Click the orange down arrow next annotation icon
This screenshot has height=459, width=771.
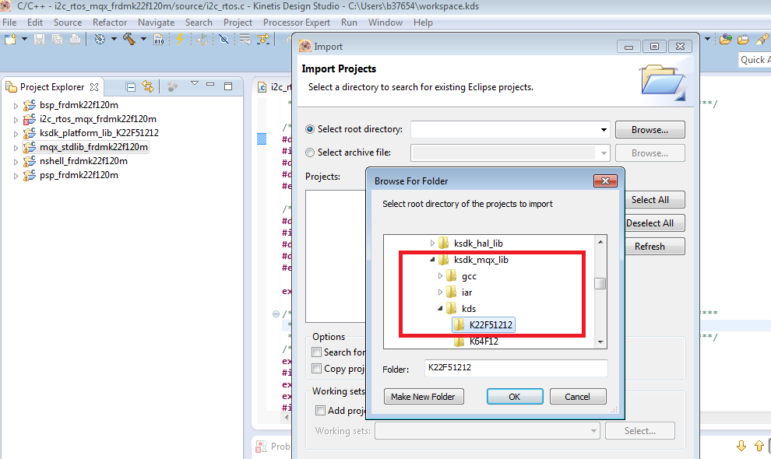pos(741,446)
